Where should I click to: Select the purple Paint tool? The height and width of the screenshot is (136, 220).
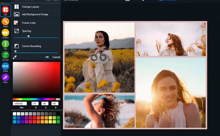pyautogui.click(x=5, y=78)
